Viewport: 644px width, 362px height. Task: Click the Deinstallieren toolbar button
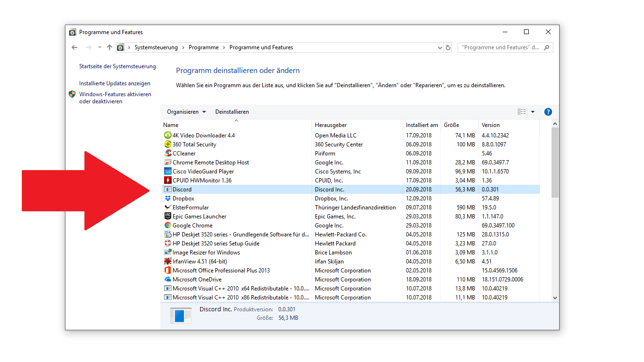pos(232,112)
